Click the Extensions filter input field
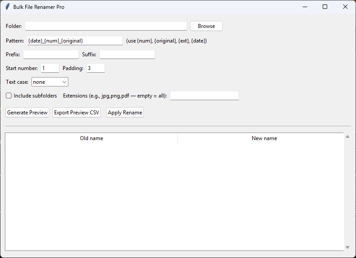The height and width of the screenshot is (258, 356). coord(204,95)
